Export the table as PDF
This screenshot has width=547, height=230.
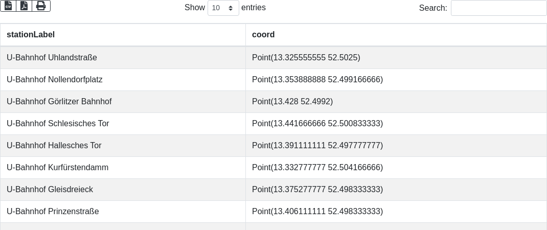pos(24,6)
